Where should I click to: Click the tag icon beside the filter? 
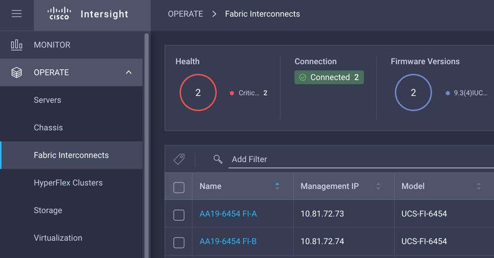pos(180,159)
